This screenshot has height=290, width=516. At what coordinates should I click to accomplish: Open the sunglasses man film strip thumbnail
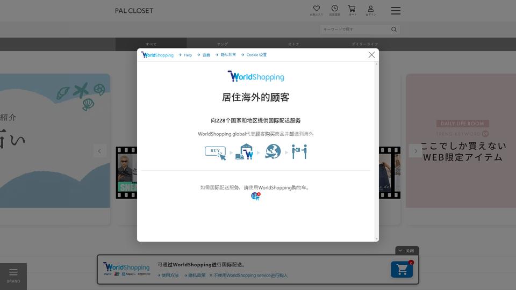[x=127, y=172]
